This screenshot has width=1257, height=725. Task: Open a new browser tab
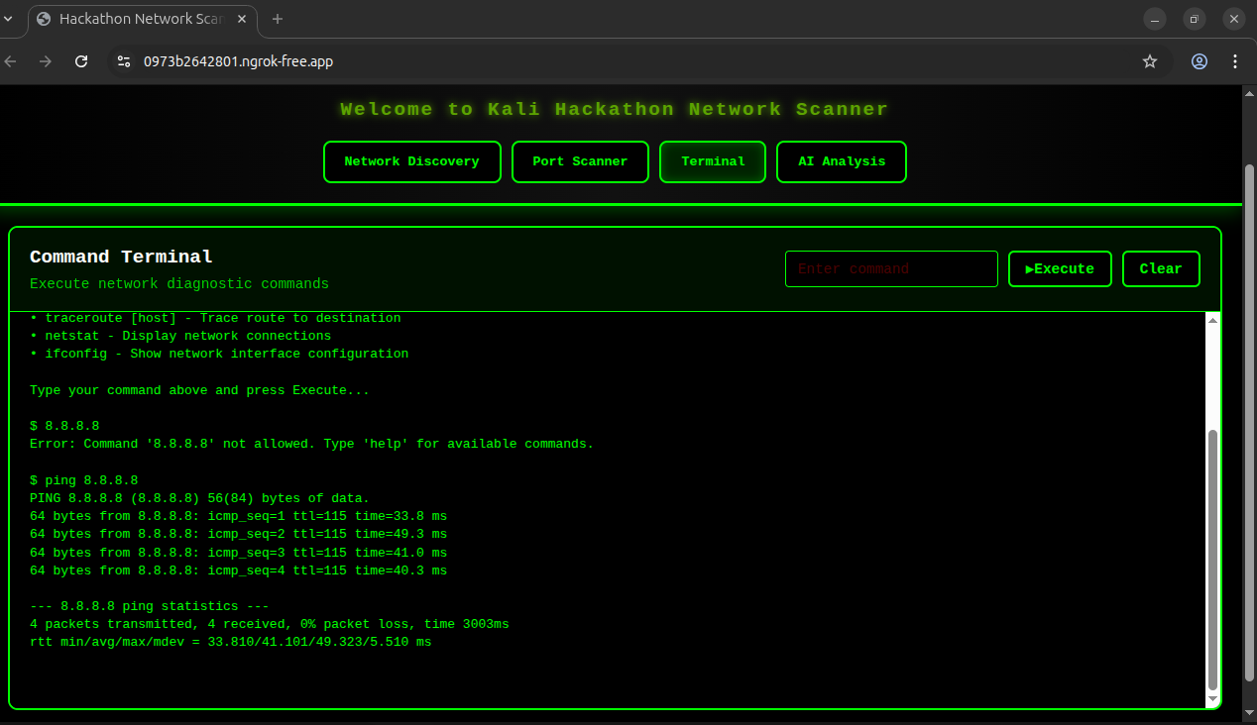point(278,19)
